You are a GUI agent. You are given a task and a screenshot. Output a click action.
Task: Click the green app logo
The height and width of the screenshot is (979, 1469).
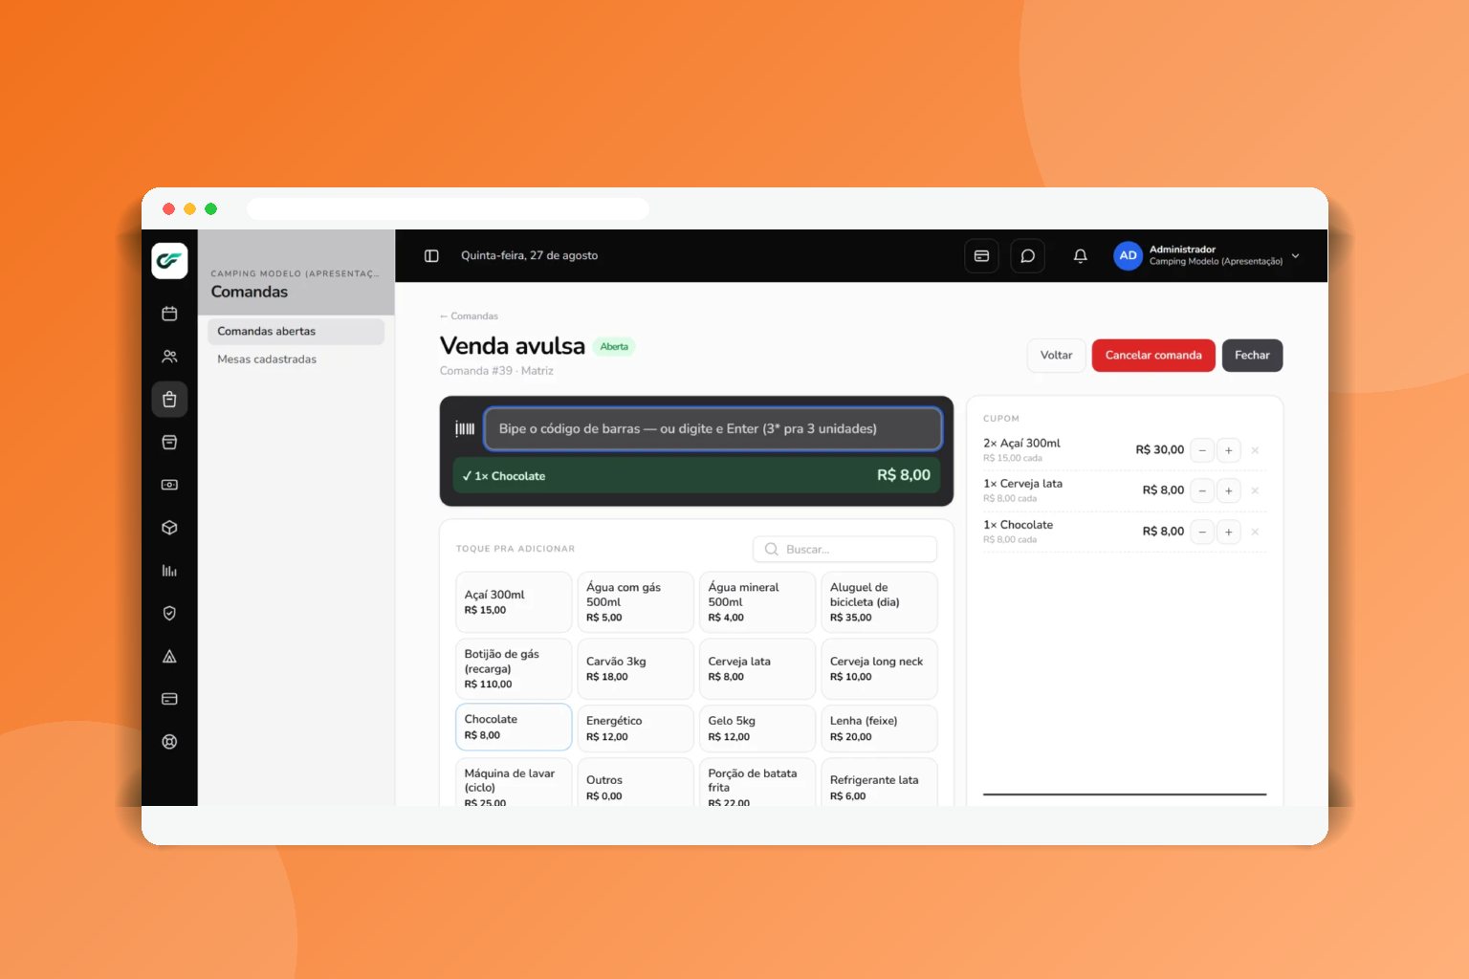tap(169, 260)
